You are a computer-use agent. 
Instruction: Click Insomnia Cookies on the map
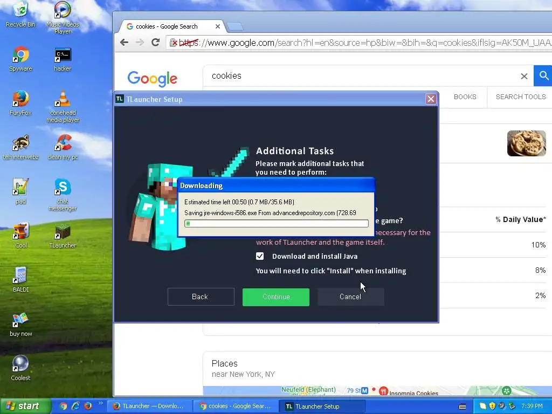point(413,393)
